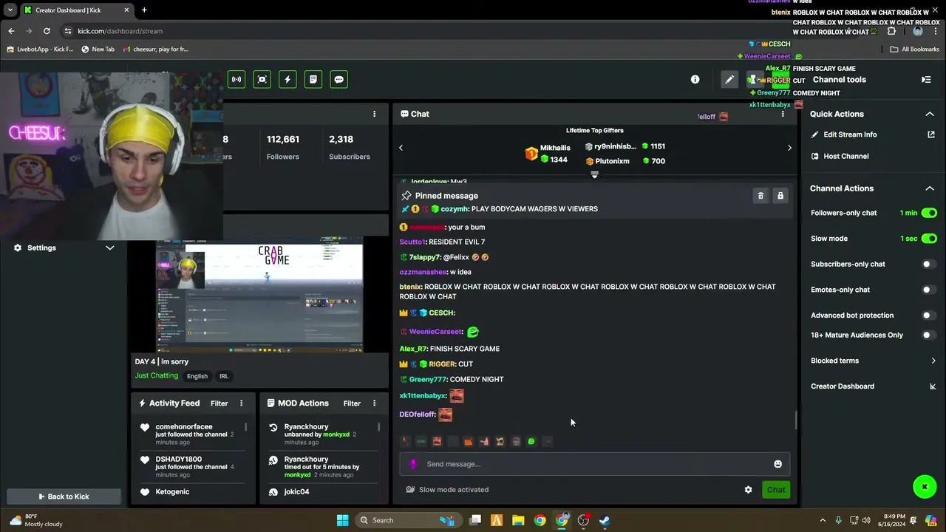Viewport: 946px width, 532px height.
Task: Open chat settings gear icon
Action: (748, 490)
